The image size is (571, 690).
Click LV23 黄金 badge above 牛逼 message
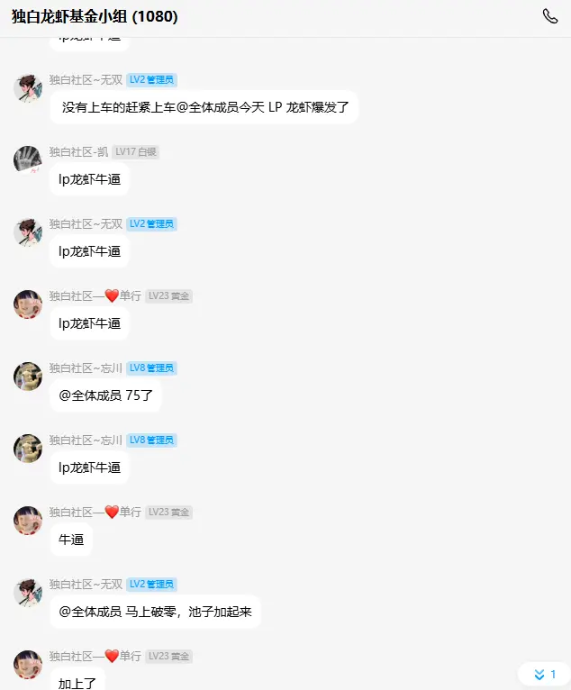coord(168,513)
